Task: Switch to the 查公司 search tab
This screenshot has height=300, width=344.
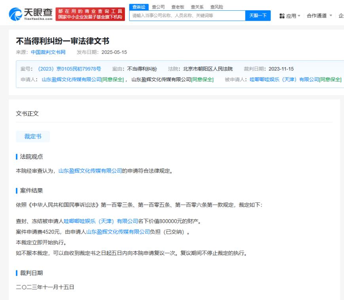Action: (x=158, y=7)
